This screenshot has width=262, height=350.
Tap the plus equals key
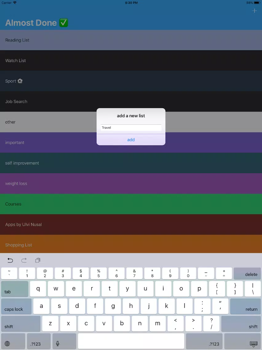[224, 274]
